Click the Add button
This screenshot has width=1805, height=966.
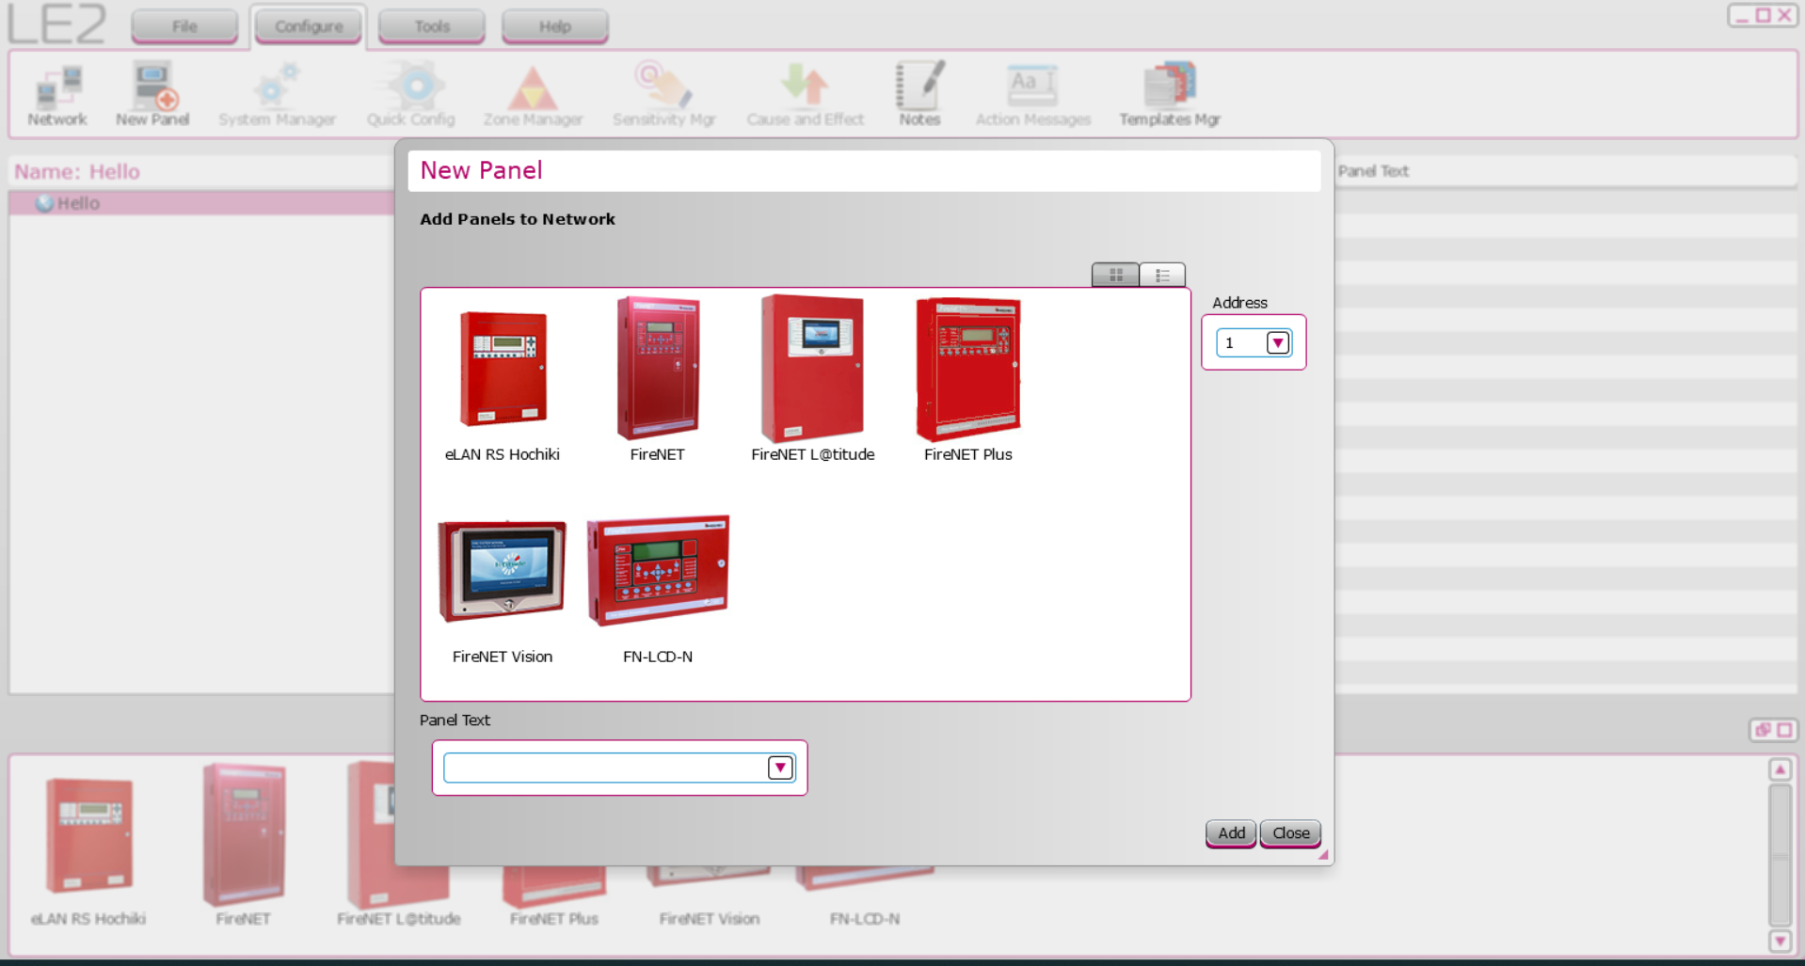coord(1229,833)
